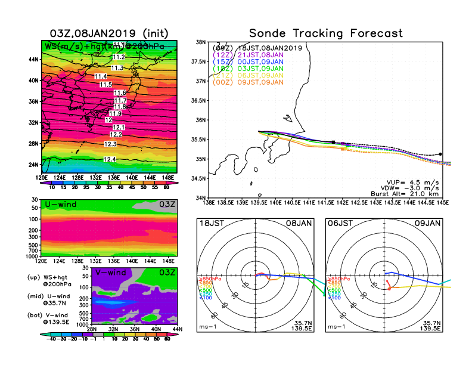Click the orange square landing marker on track

click(343, 149)
